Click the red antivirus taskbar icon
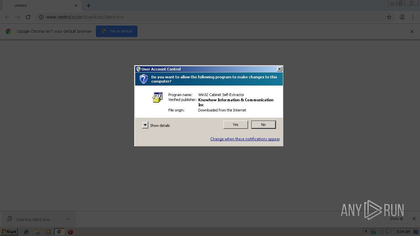Screen dimensions: 420x236 pos(70,232)
